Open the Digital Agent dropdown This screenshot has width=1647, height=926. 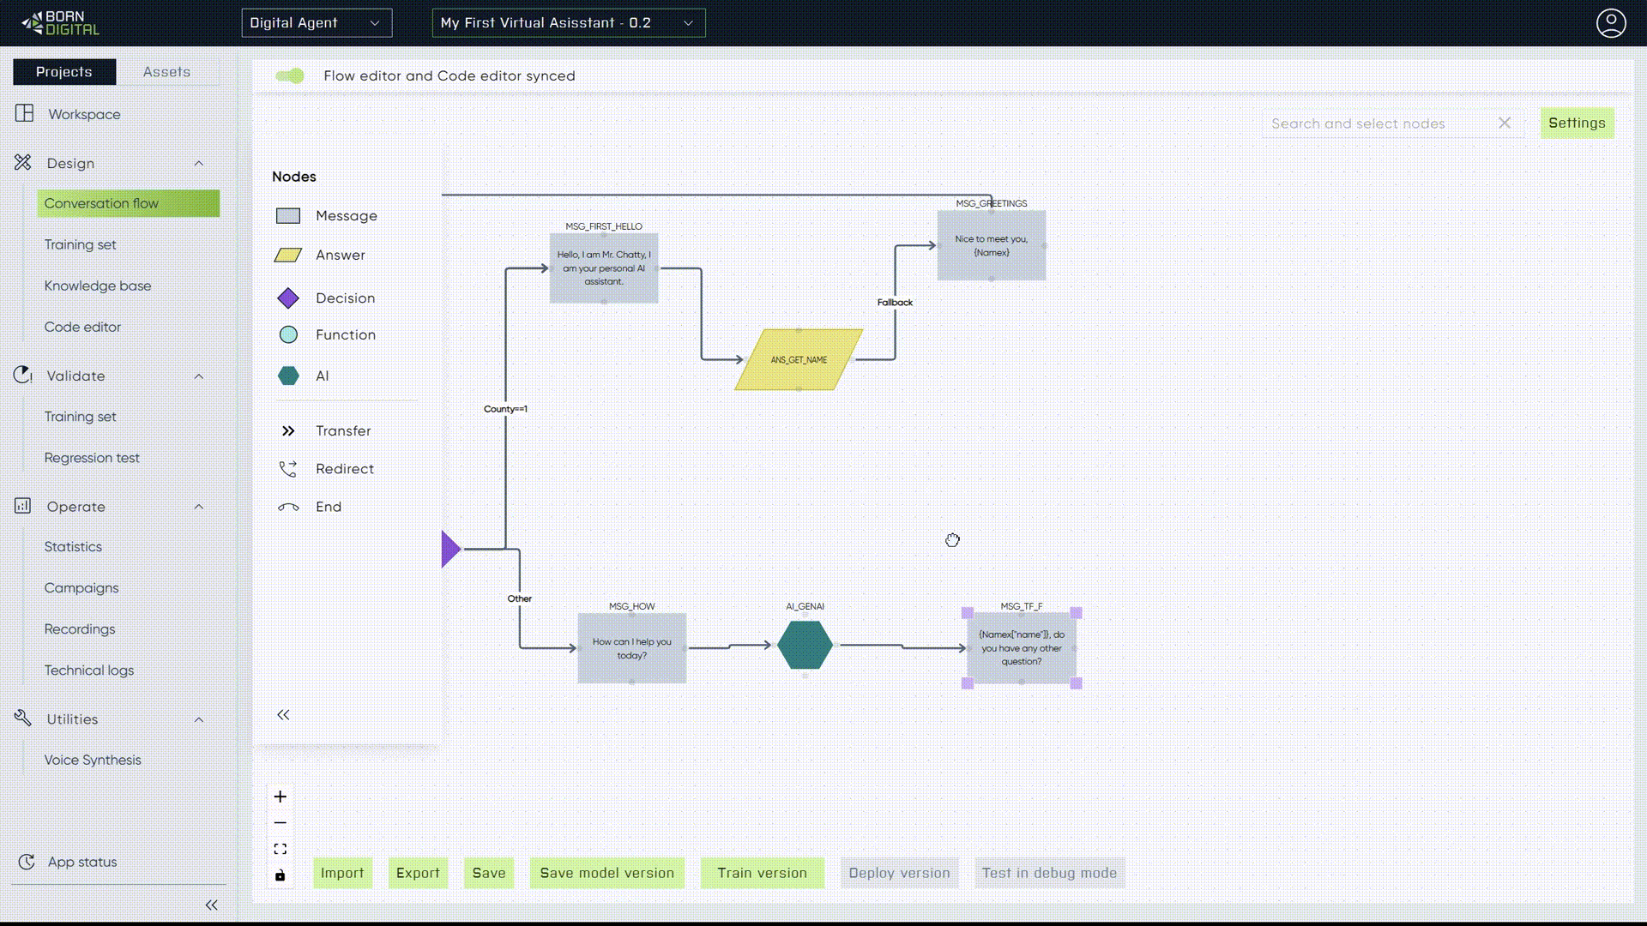click(317, 23)
